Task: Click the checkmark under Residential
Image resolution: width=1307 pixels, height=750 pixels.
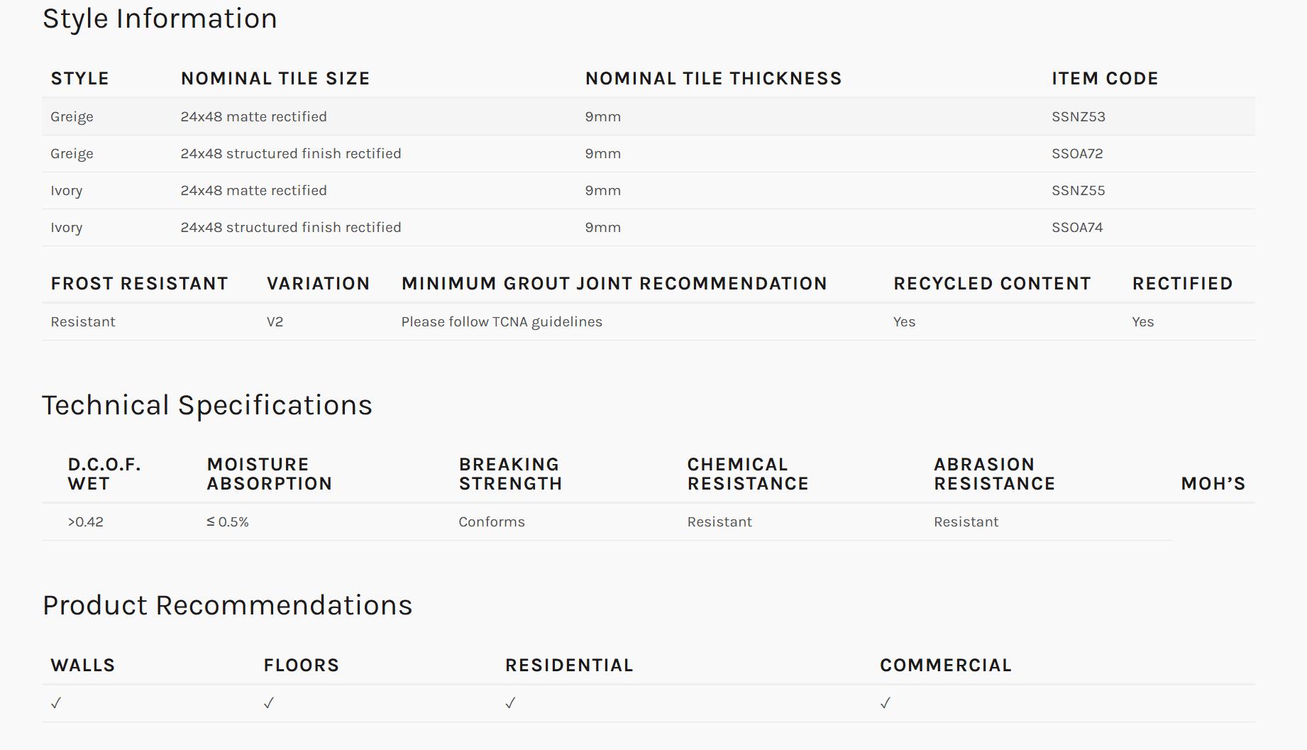Action: coord(510,703)
